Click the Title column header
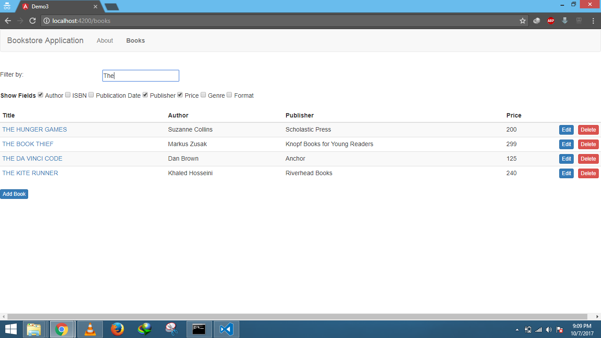The image size is (601, 338). pyautogui.click(x=9, y=115)
